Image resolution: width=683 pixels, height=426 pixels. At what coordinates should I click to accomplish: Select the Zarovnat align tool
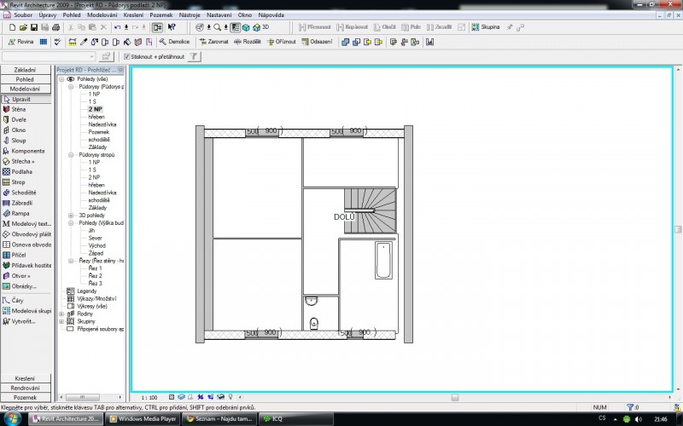(x=213, y=41)
